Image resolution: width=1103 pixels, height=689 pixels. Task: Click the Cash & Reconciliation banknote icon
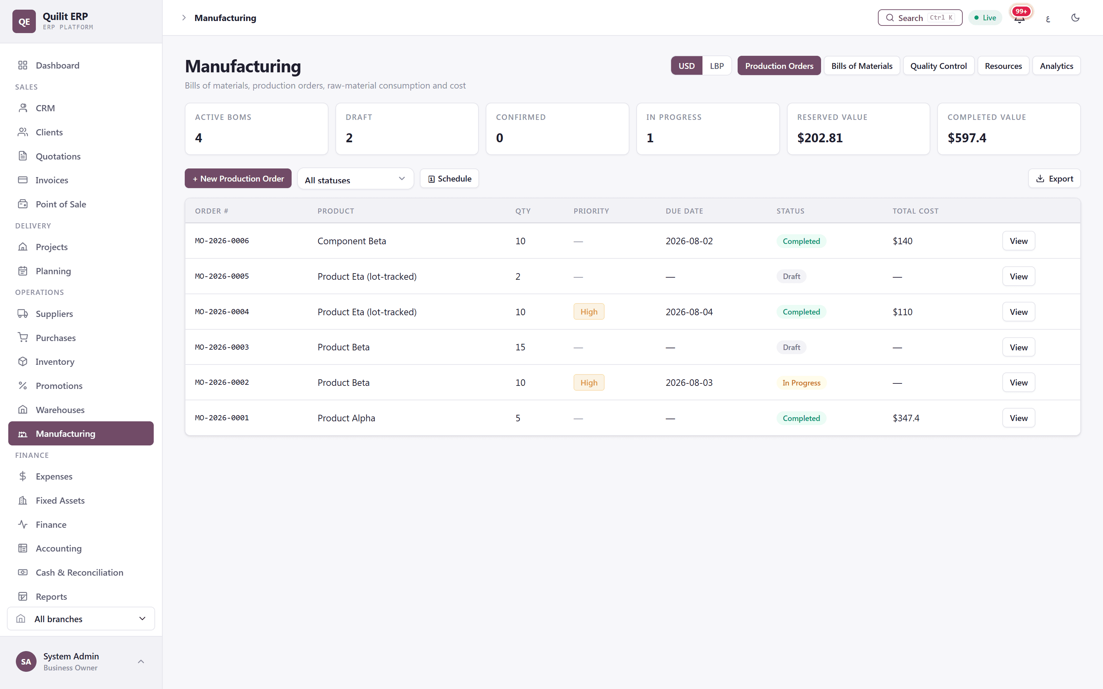pyautogui.click(x=23, y=572)
